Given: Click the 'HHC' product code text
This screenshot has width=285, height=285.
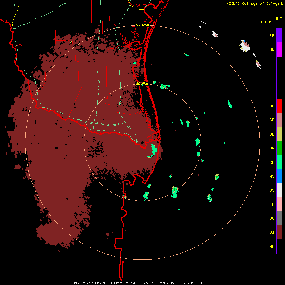Looking at the screenshot, I should 278,19.
